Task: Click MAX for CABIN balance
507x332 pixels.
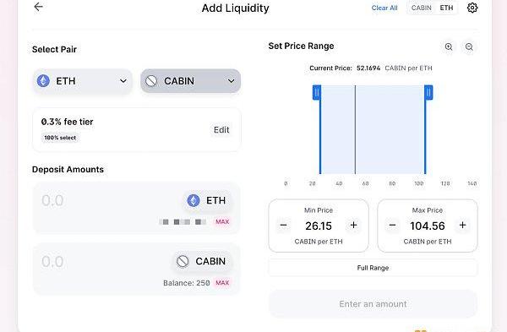Action: [222, 283]
